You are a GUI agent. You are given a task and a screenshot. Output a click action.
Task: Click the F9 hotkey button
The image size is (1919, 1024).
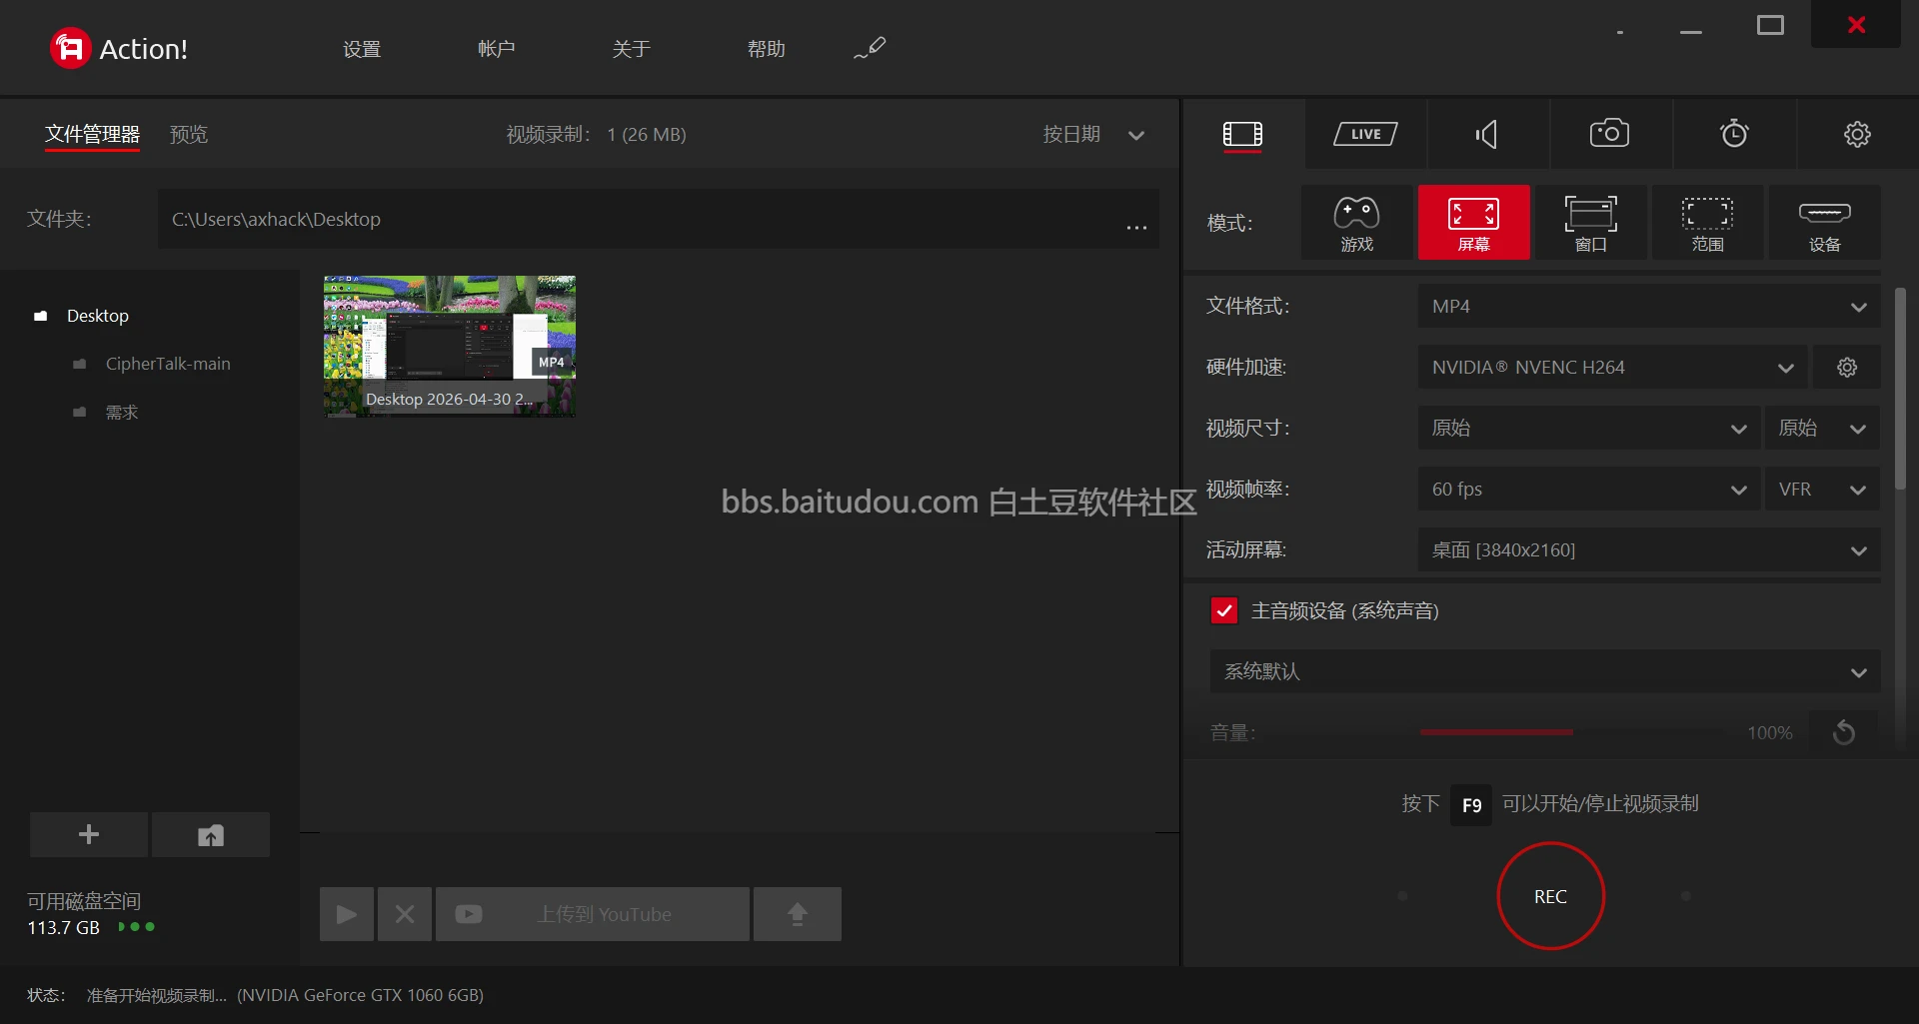[1471, 805]
